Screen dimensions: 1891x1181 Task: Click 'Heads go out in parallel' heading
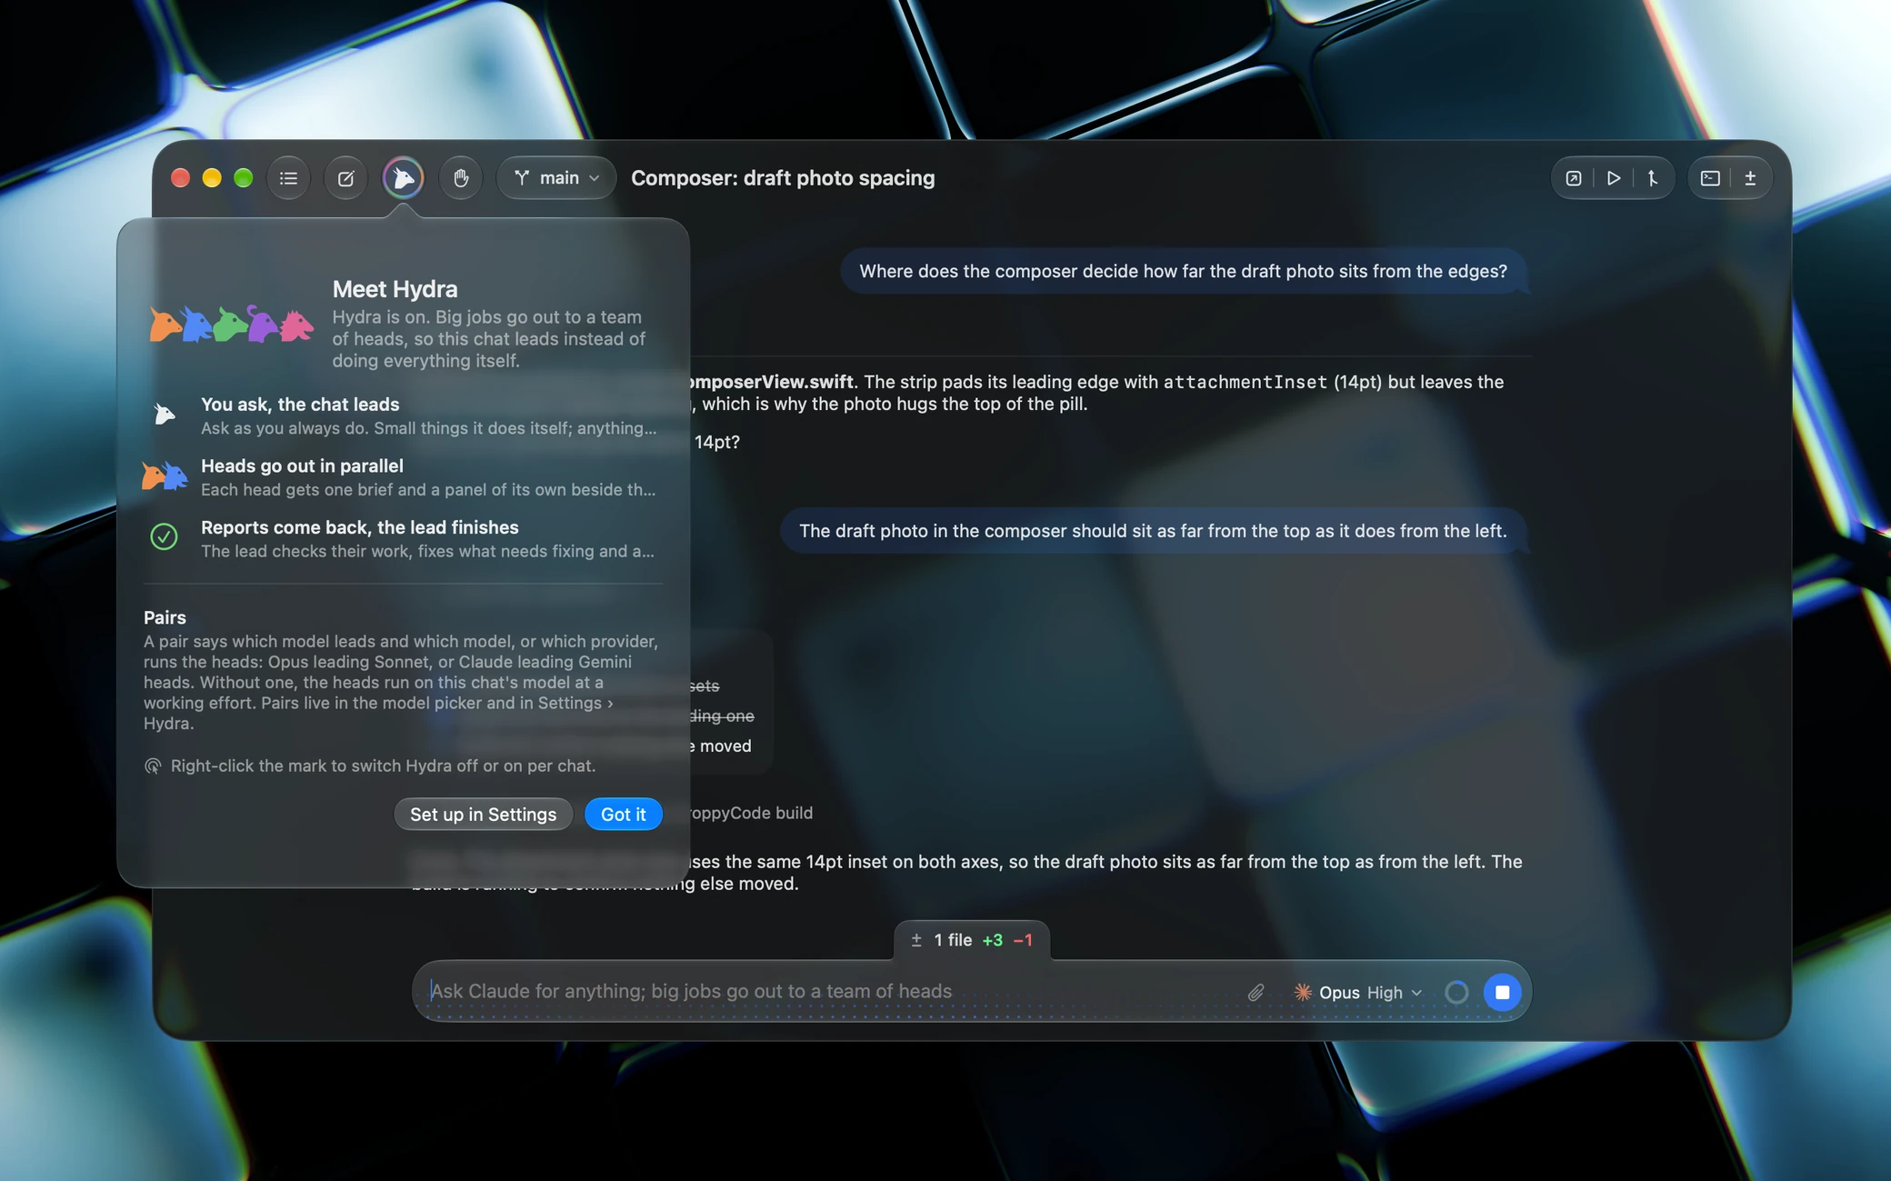302,465
